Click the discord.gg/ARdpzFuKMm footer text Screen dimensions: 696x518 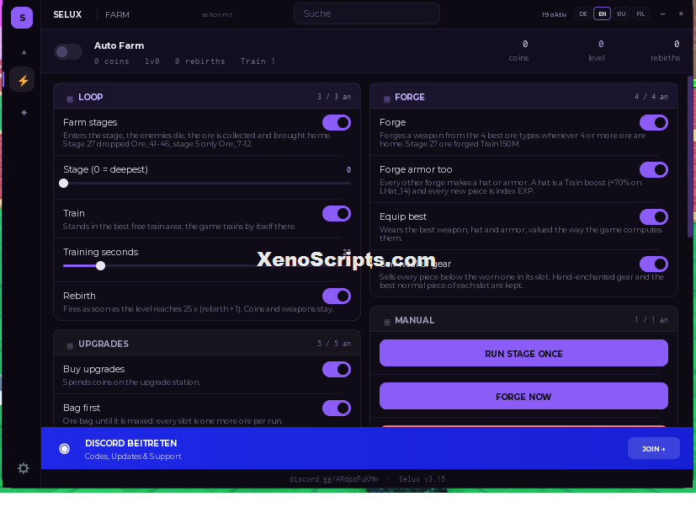[x=334, y=479]
